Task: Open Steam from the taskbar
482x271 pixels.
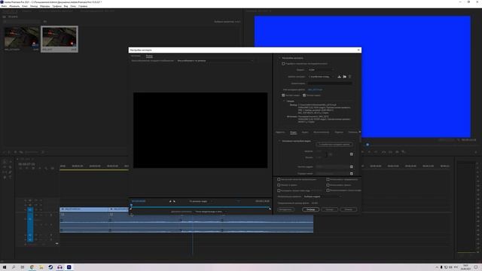Action: (x=50, y=267)
